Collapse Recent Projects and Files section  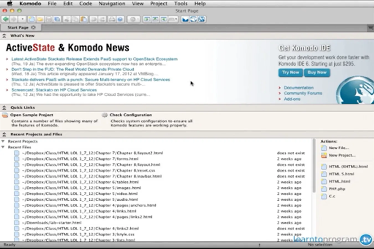4,134
